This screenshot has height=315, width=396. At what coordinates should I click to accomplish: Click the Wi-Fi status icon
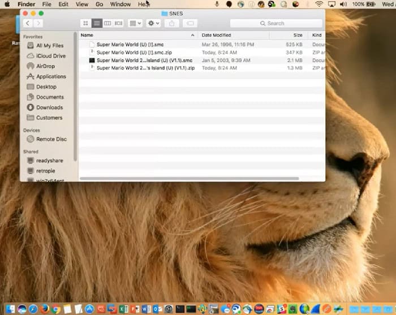coord(319,4)
